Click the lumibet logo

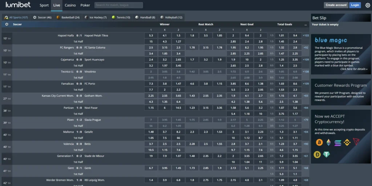point(19,5)
